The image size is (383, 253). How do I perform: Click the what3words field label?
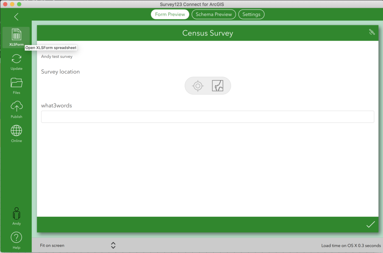click(x=56, y=105)
